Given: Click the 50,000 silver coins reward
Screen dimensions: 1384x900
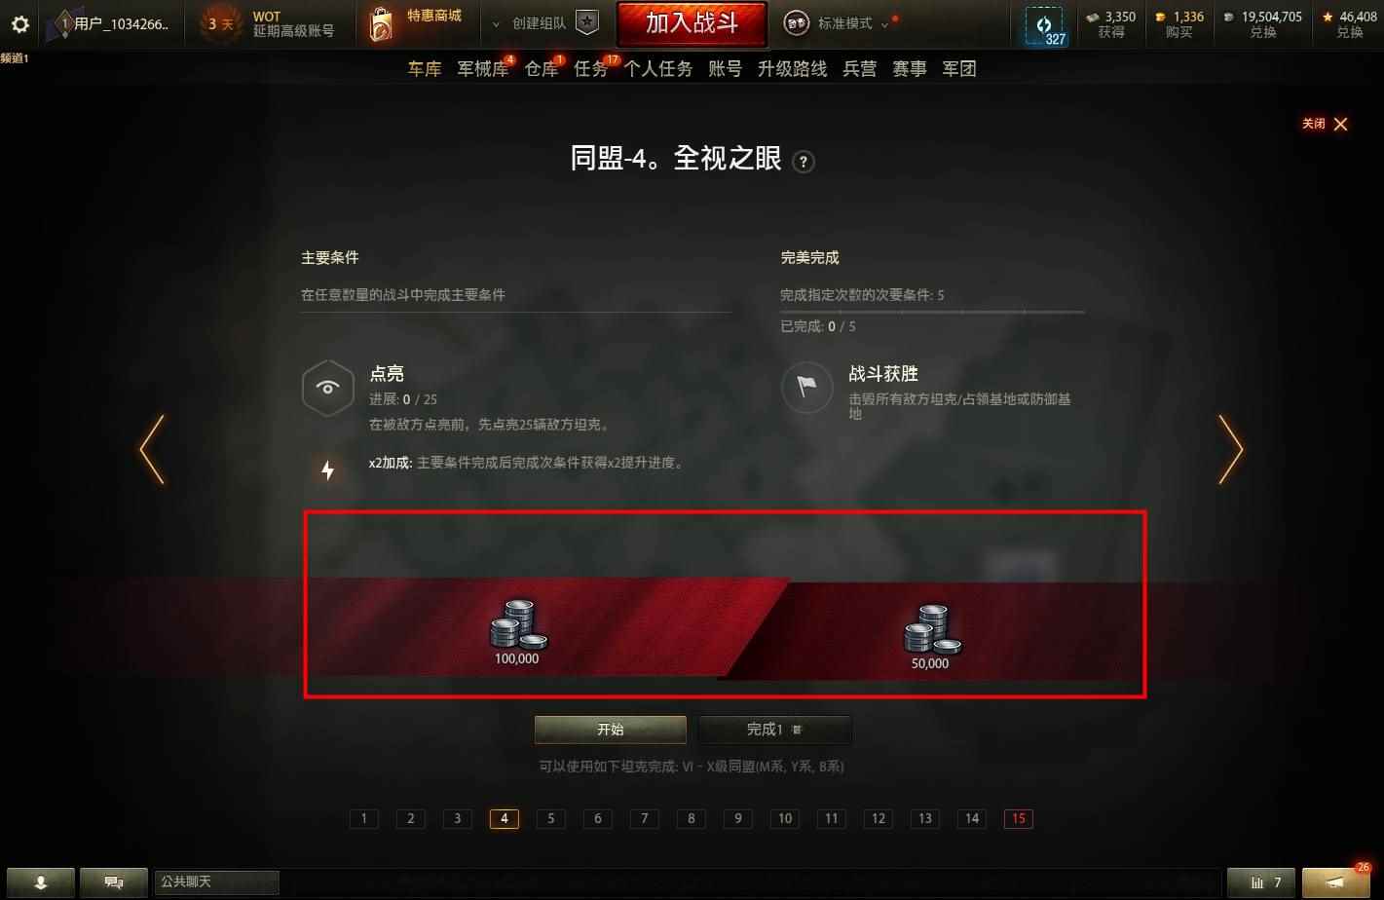Looking at the screenshot, I should (931, 637).
